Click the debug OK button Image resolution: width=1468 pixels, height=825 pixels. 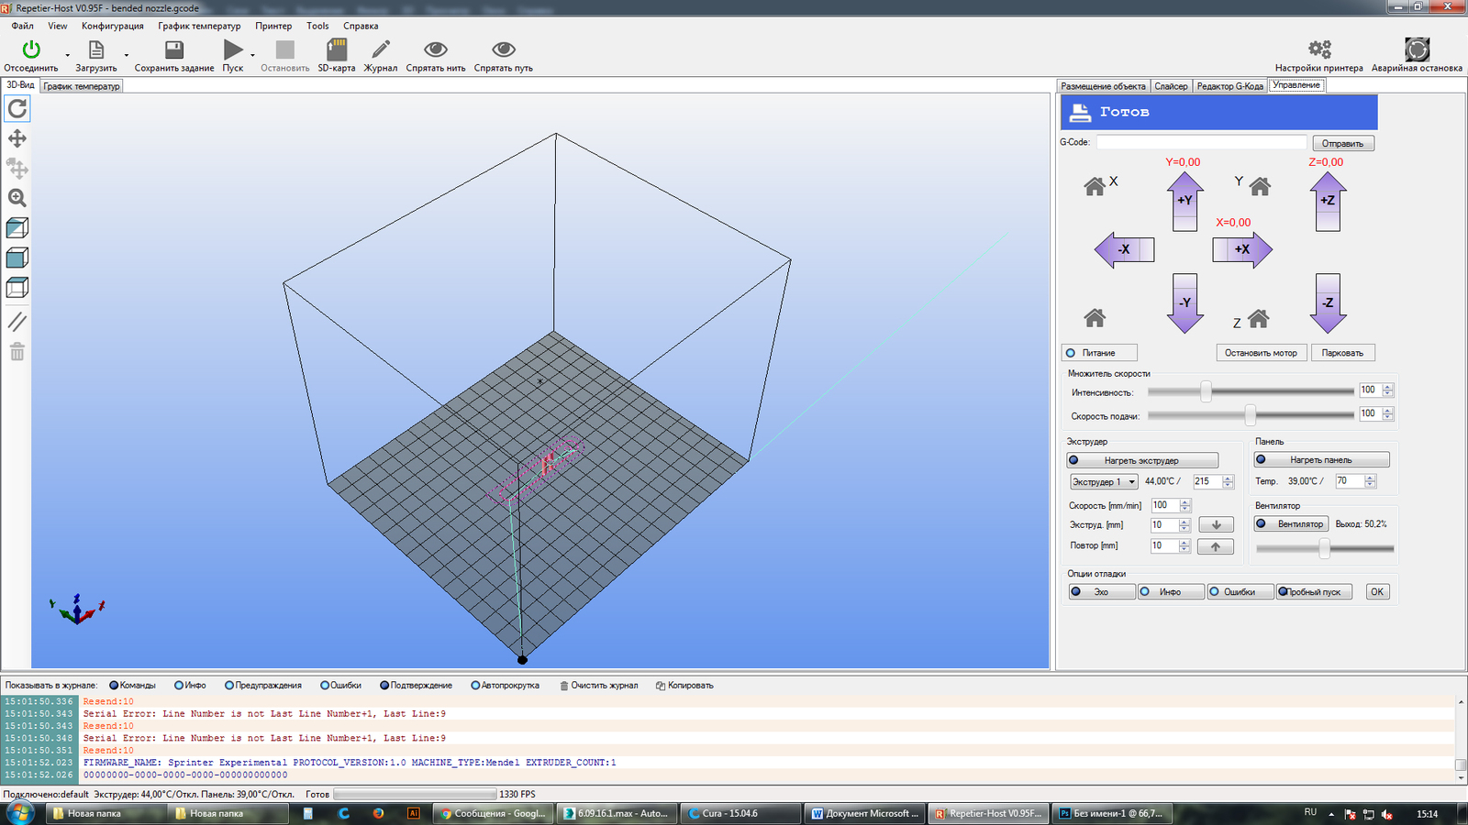click(x=1377, y=592)
